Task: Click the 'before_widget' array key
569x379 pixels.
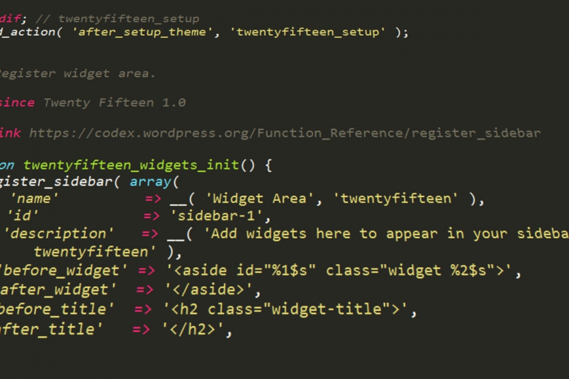Action: 63,271
